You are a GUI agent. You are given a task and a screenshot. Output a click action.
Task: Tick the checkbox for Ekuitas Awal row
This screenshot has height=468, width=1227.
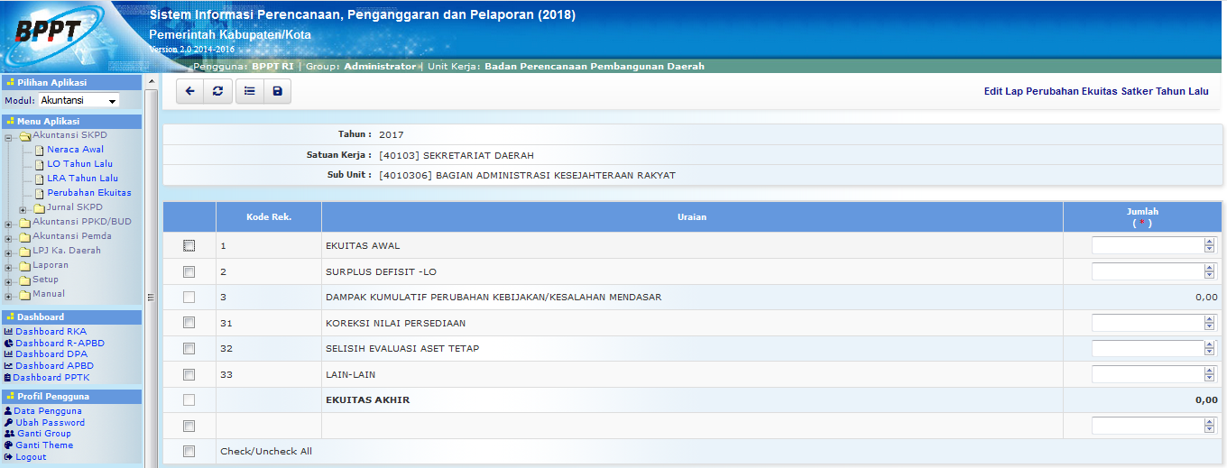pyautogui.click(x=189, y=245)
